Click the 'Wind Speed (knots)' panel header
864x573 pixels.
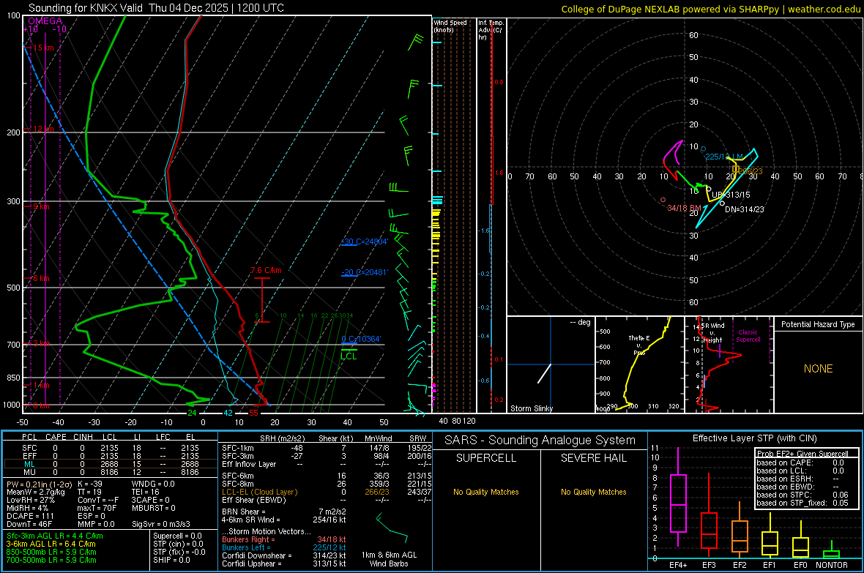pyautogui.click(x=450, y=26)
